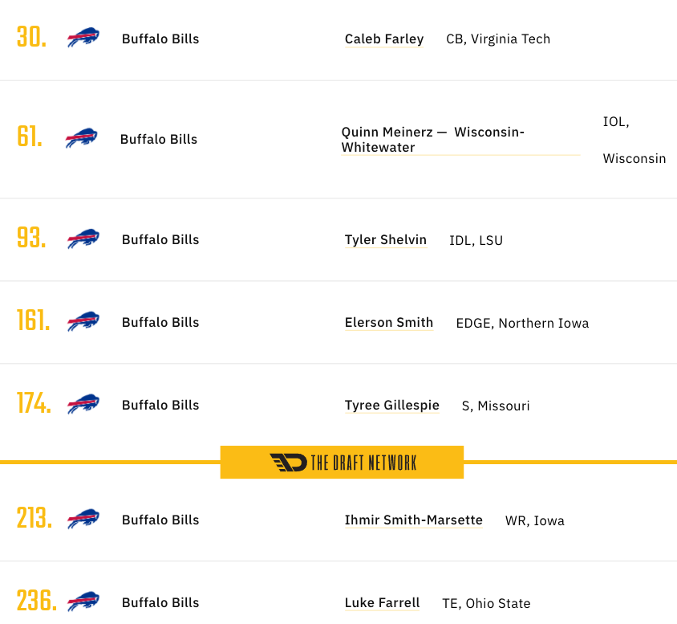Click the Bills logo beside pick 30
This screenshot has width=677, height=624.
pos(83,38)
